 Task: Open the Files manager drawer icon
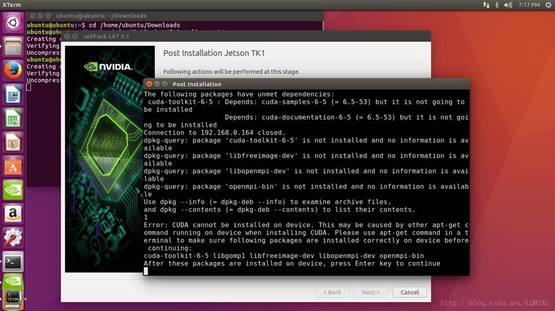[x=13, y=46]
